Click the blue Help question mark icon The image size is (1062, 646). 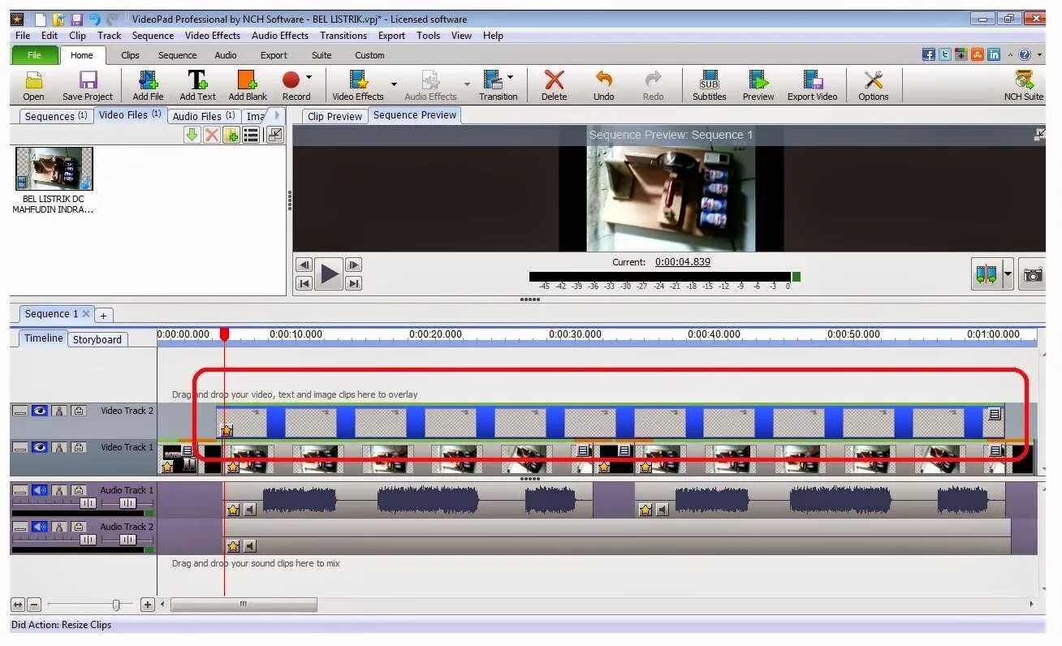[x=1025, y=54]
